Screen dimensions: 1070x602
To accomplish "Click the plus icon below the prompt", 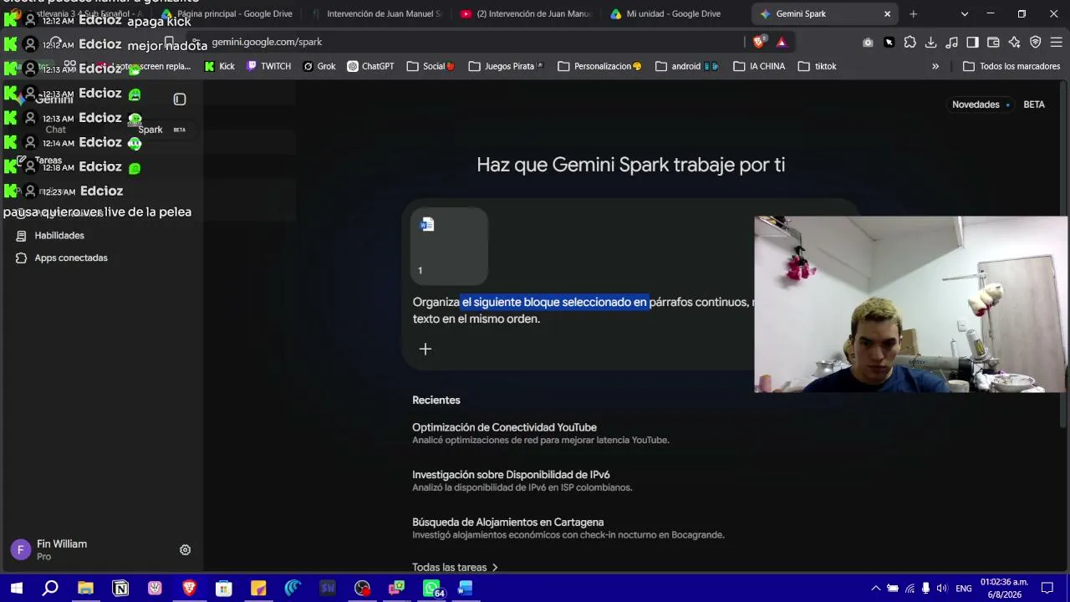I will [x=425, y=349].
